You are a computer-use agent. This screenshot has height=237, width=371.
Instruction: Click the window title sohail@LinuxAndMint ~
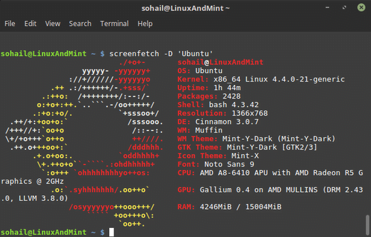[x=185, y=8]
